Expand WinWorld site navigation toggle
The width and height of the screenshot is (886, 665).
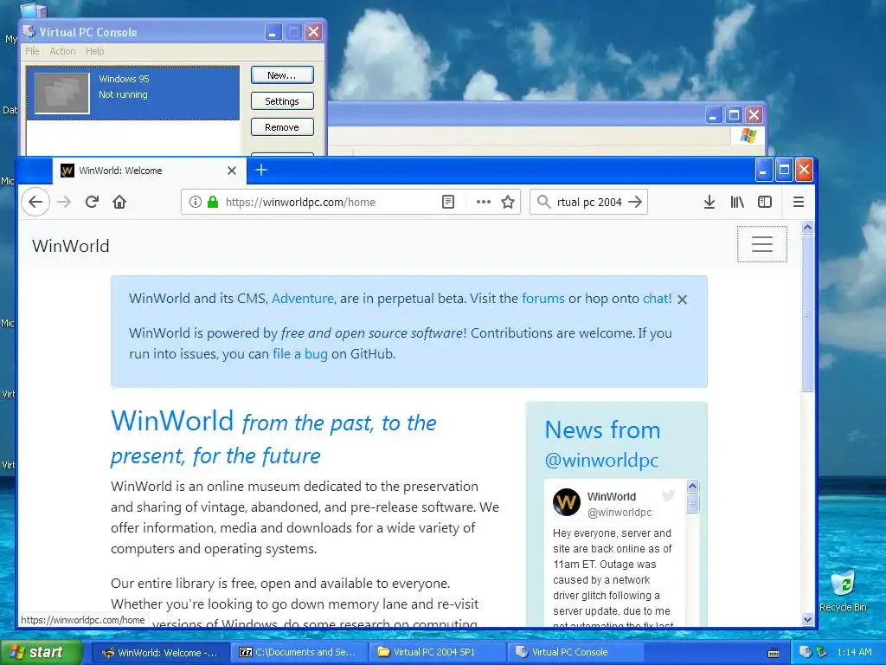(x=761, y=244)
